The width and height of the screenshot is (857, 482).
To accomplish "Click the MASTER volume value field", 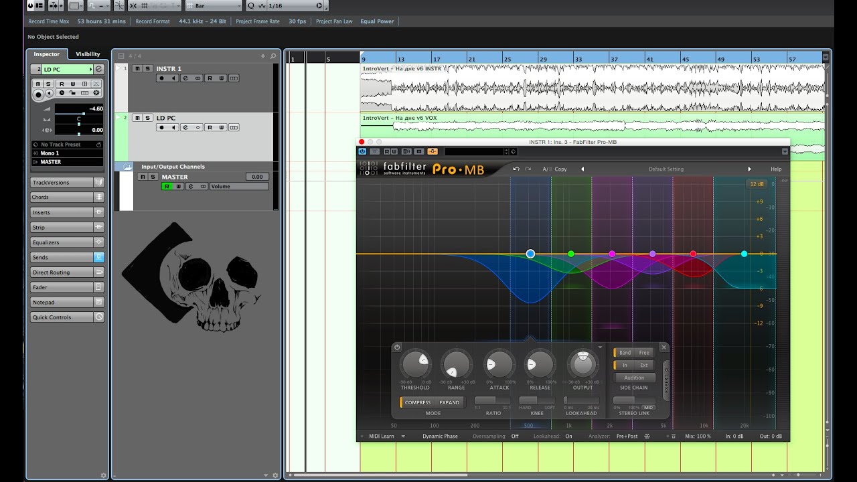I will [x=257, y=177].
